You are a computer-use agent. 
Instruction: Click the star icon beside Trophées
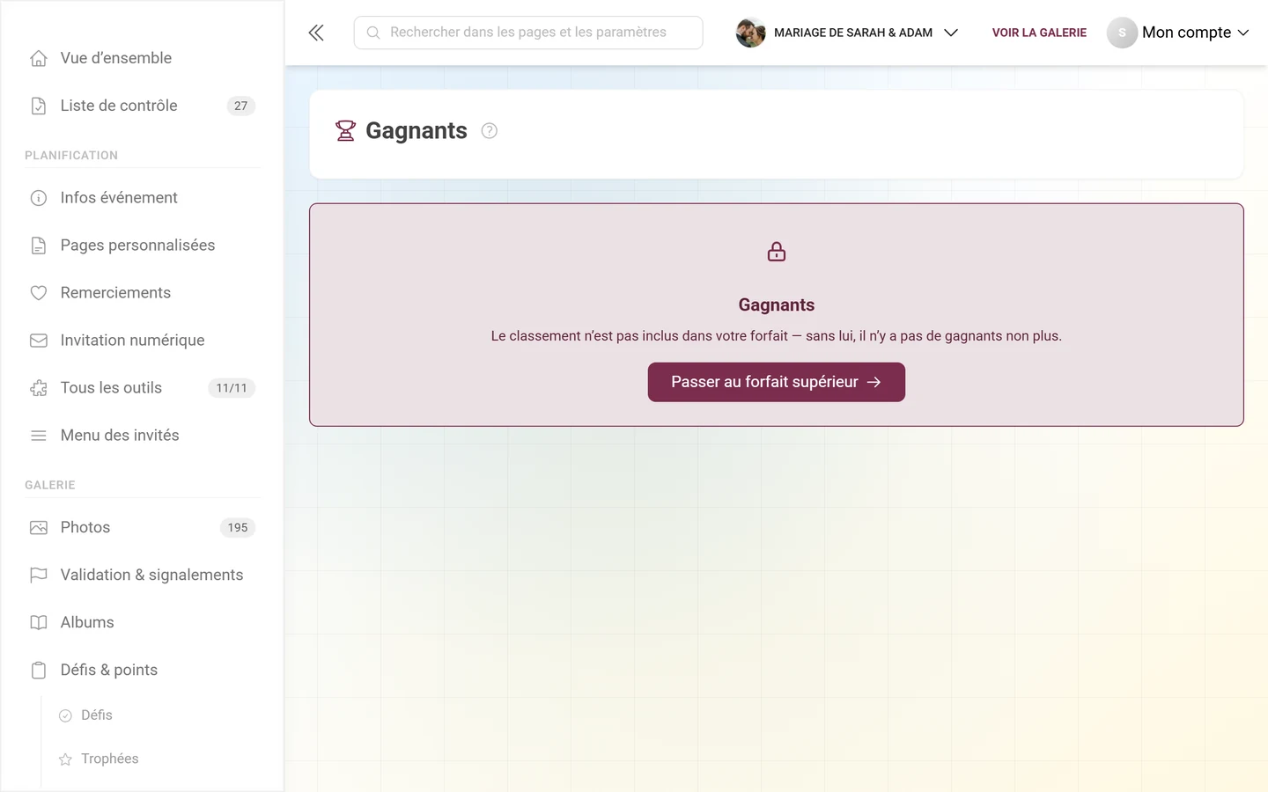(x=65, y=759)
